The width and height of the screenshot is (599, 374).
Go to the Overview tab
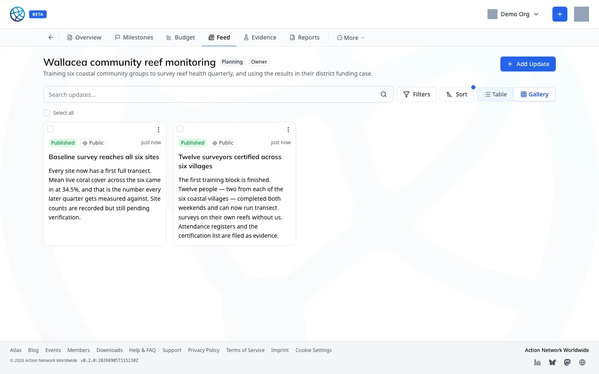(84, 37)
